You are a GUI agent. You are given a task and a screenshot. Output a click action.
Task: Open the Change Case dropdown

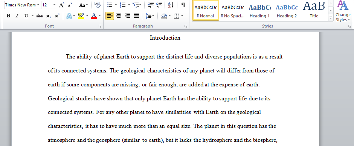(84, 5)
